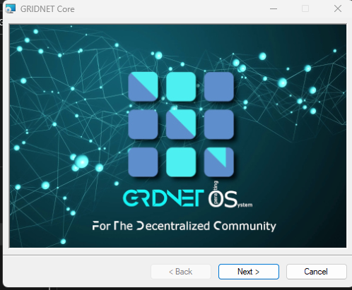
Task: Click the For The Decentralized Community tagline
Action: (184, 226)
